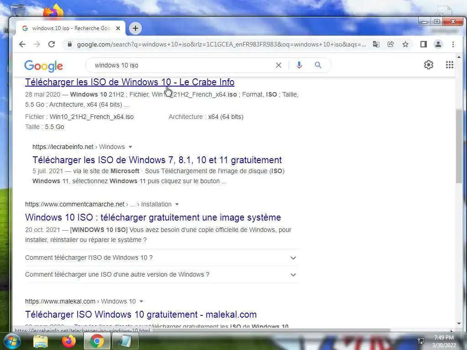Clear the search box text
This screenshot has height=350, width=467.
[279, 65]
